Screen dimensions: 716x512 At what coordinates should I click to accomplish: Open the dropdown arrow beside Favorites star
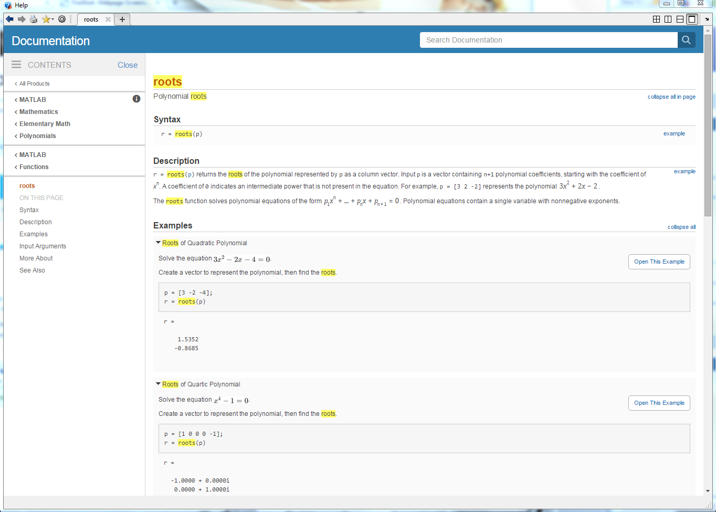point(53,19)
